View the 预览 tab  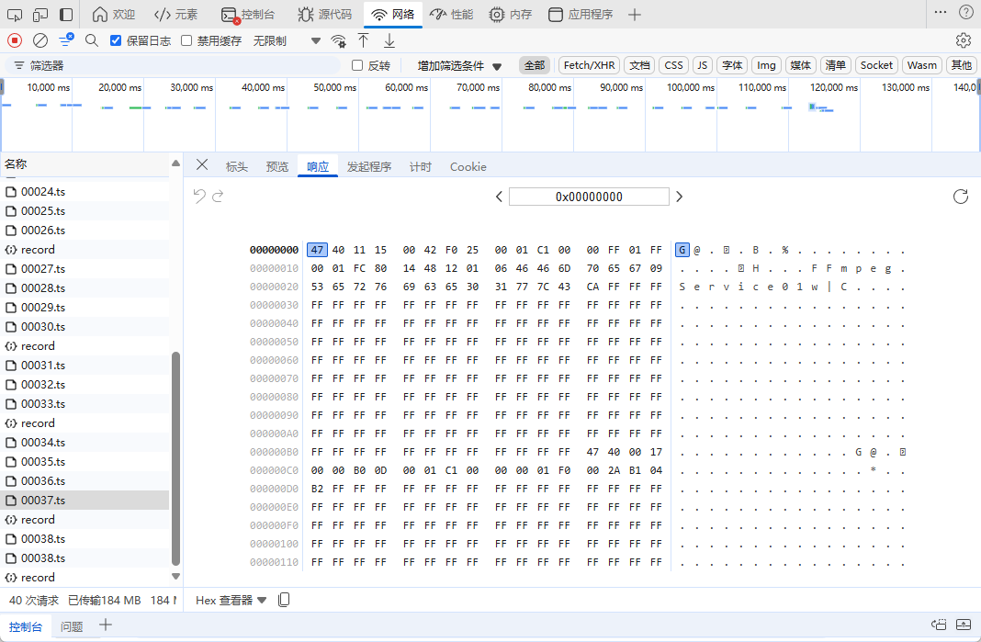277,166
